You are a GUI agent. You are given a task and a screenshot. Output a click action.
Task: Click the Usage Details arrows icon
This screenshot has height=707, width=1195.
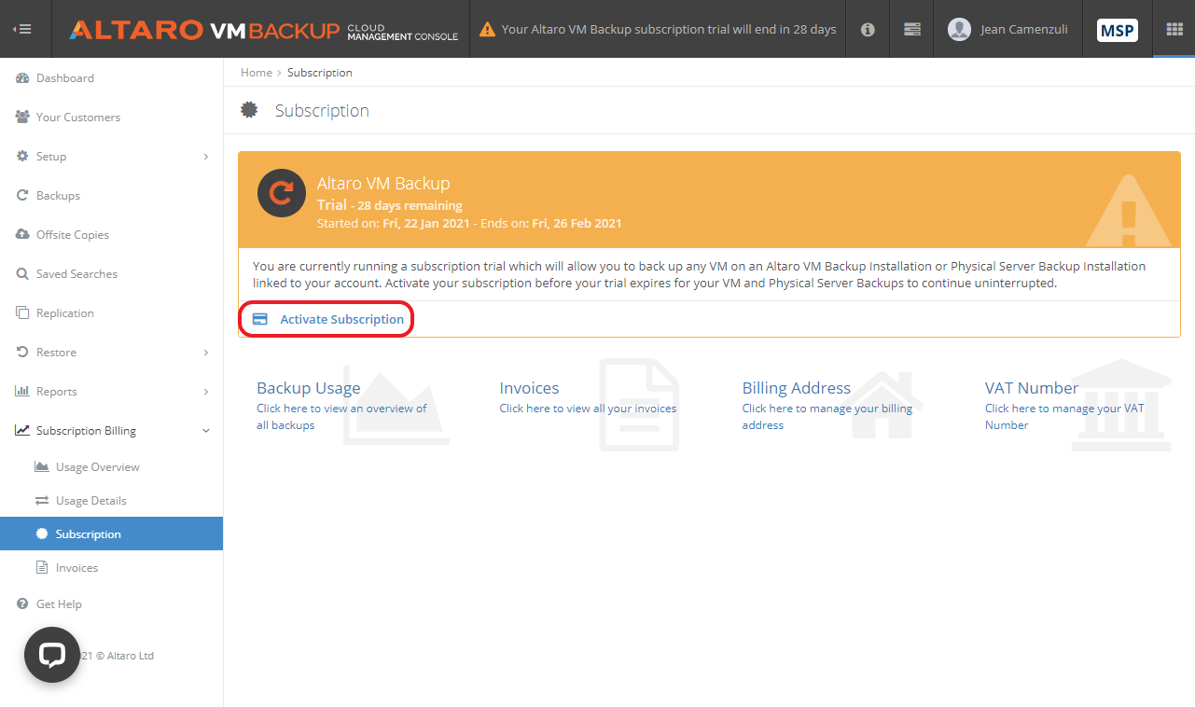41,501
